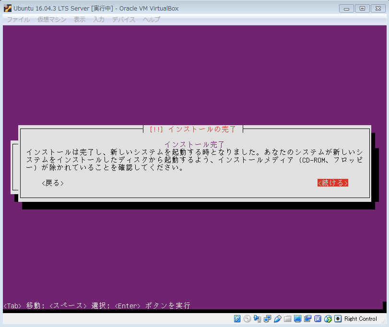Viewport: 389px width, 327px height.
Task: Open the 仮想マシン menu
Action: (52, 20)
